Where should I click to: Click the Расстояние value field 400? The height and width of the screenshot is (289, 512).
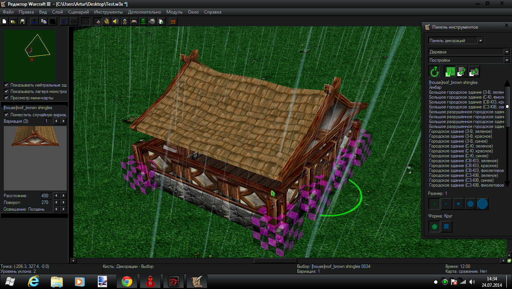[46, 196]
